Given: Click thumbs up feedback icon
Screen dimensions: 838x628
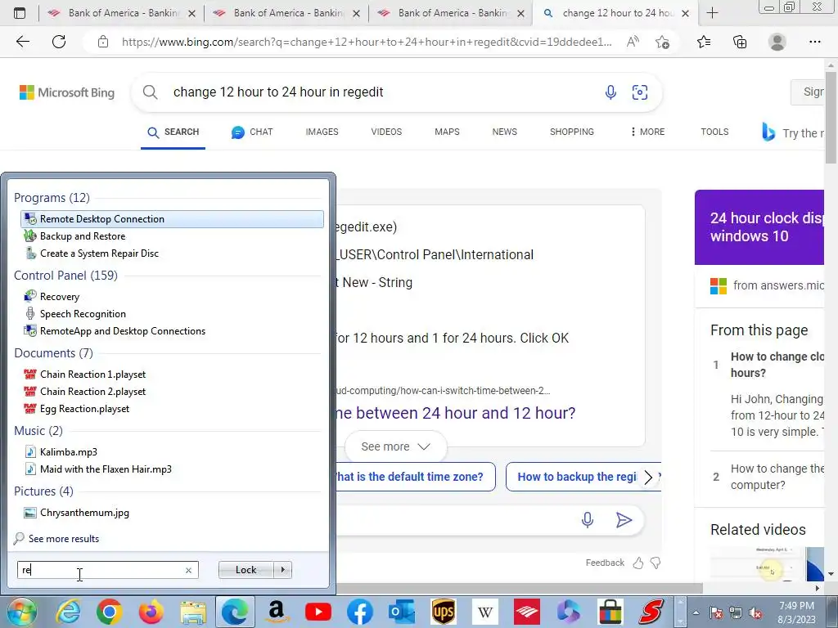Looking at the screenshot, I should point(638,563).
